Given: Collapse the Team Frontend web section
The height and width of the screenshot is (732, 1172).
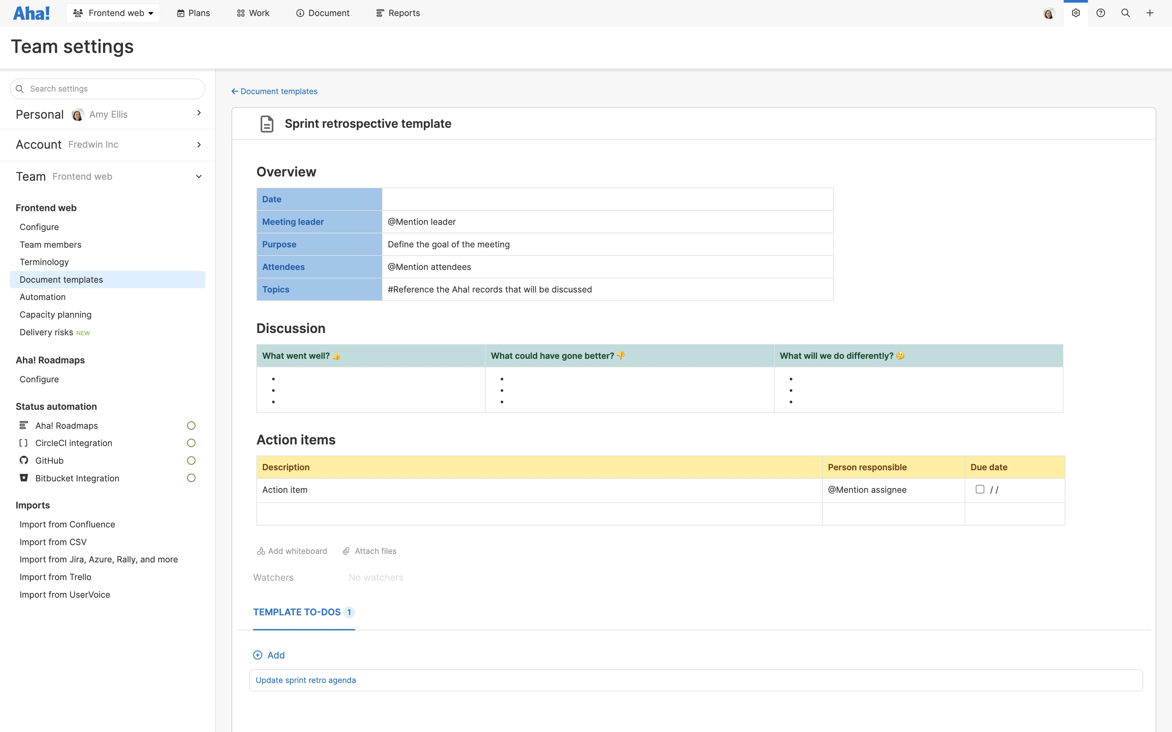Looking at the screenshot, I should (198, 177).
